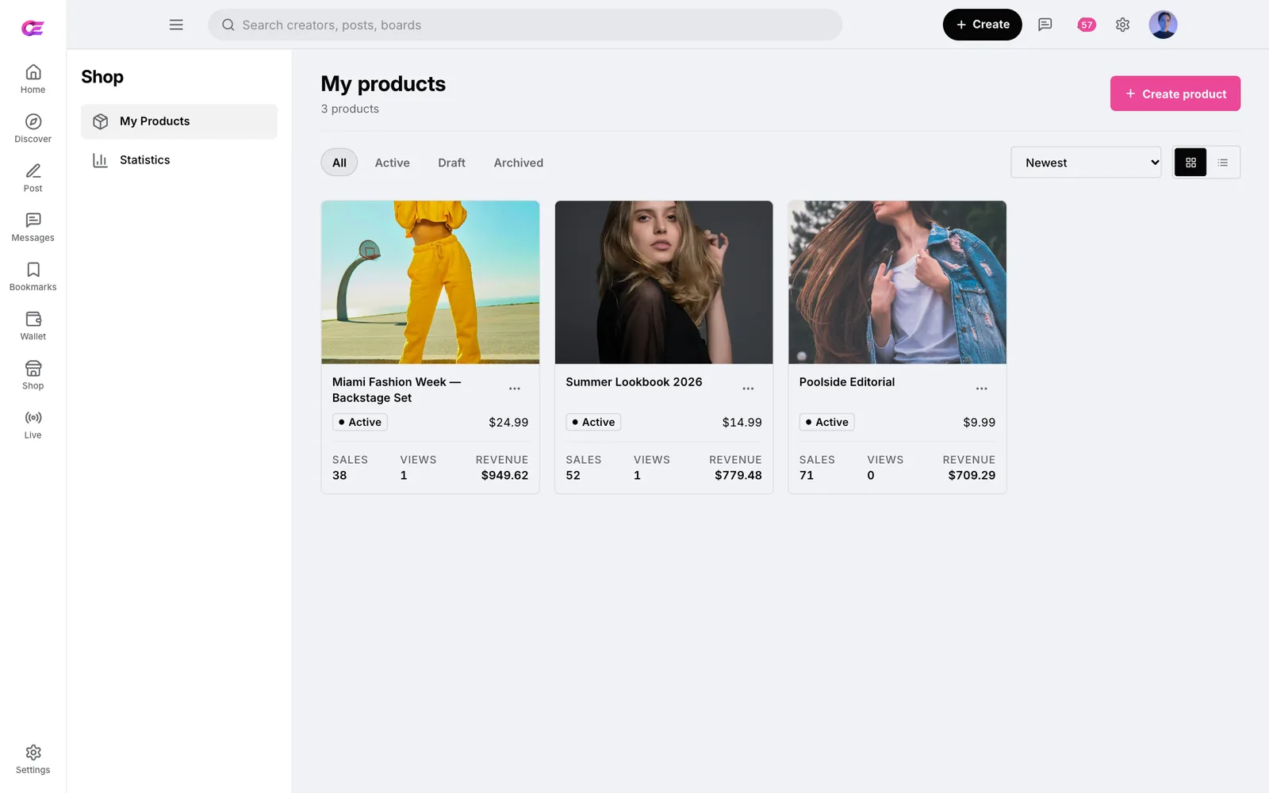Focus the search creators, posts, boards field
The width and height of the screenshot is (1269, 793).
click(x=525, y=25)
